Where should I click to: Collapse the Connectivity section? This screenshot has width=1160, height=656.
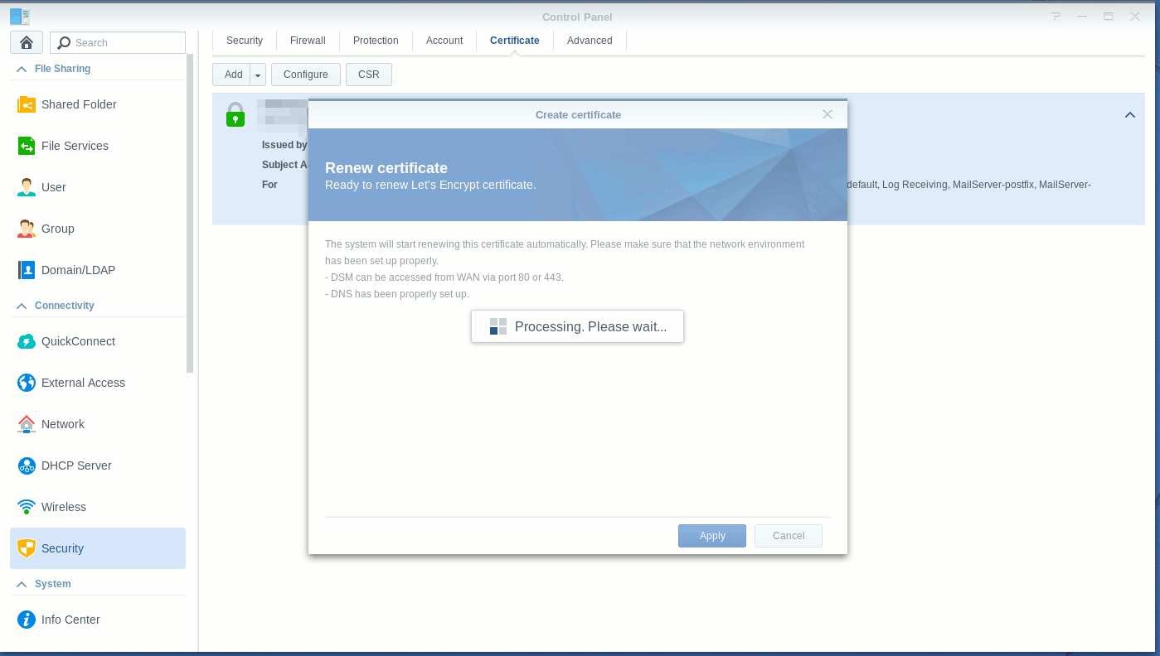click(x=22, y=306)
